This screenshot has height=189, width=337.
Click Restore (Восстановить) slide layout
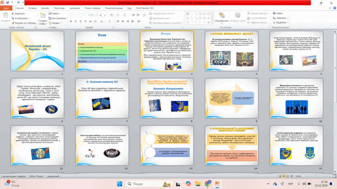(x=57, y=18)
